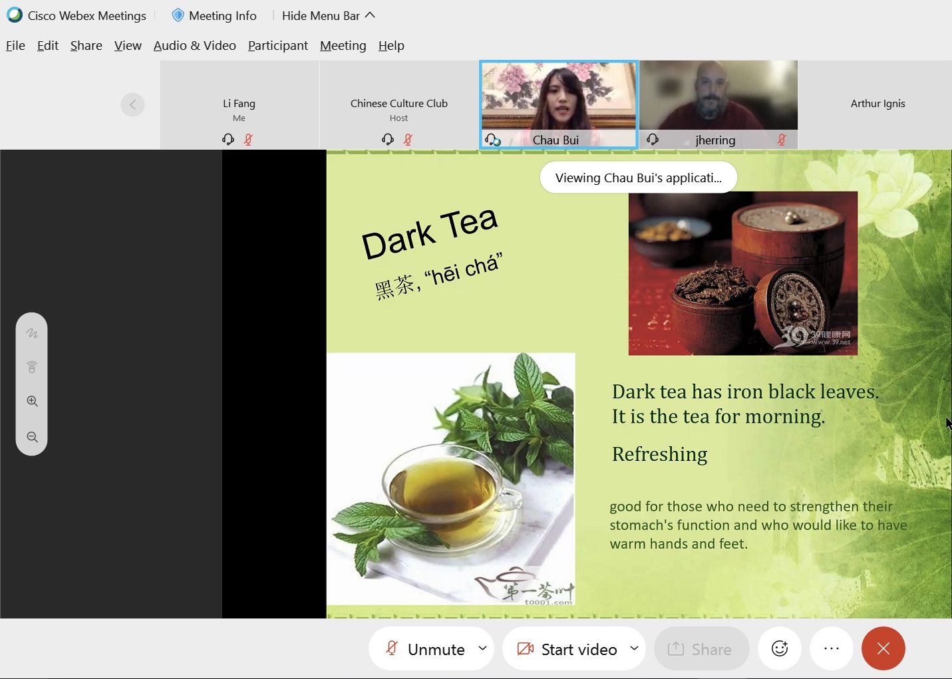Expand audio options arrow beside Unmute
The width and height of the screenshot is (952, 679).
click(483, 648)
